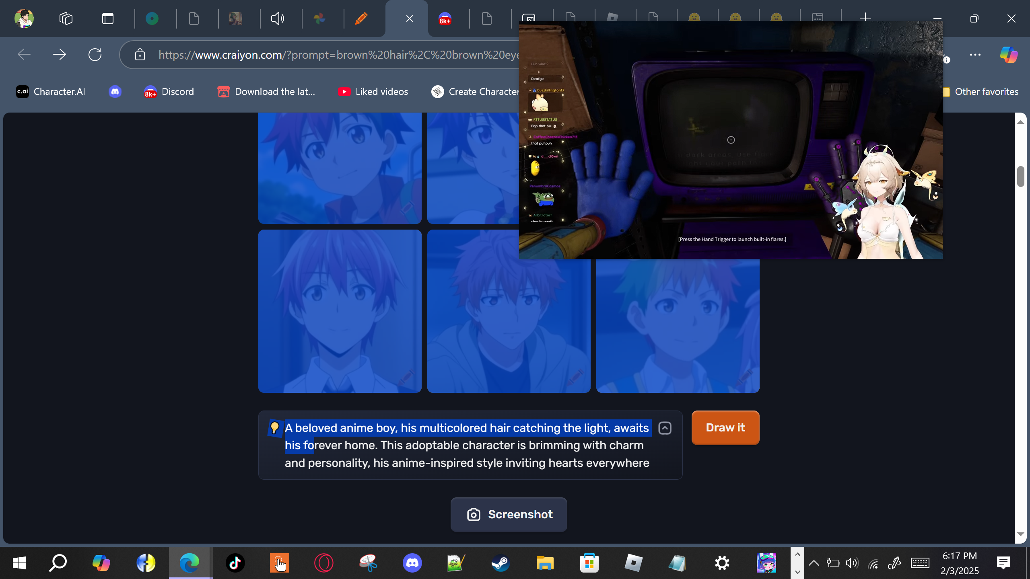Collapse the prompt box with the chevron
The height and width of the screenshot is (579, 1030).
click(x=665, y=428)
